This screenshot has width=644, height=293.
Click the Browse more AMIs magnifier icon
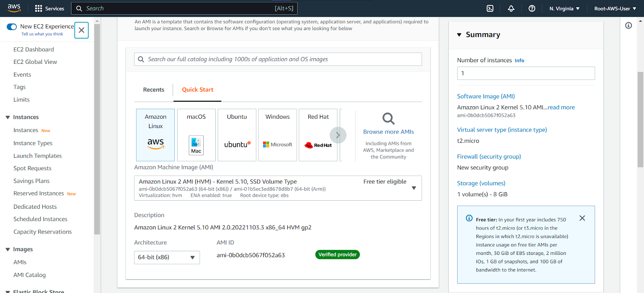tap(388, 119)
